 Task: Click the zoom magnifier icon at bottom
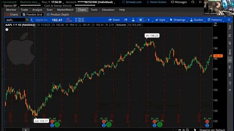pyautogui.click(x=188, y=130)
